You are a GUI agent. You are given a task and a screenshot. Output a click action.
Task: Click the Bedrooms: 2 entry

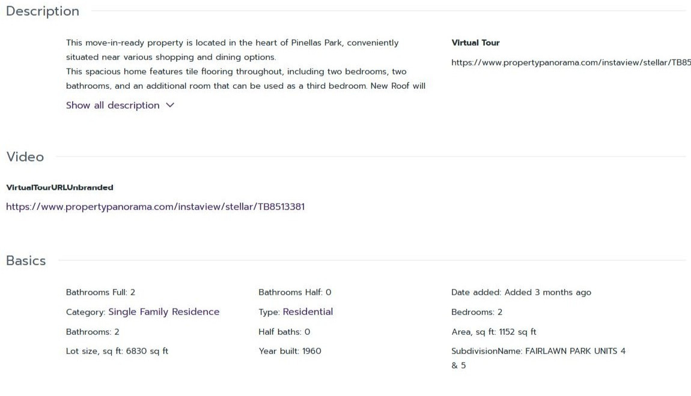477,312
